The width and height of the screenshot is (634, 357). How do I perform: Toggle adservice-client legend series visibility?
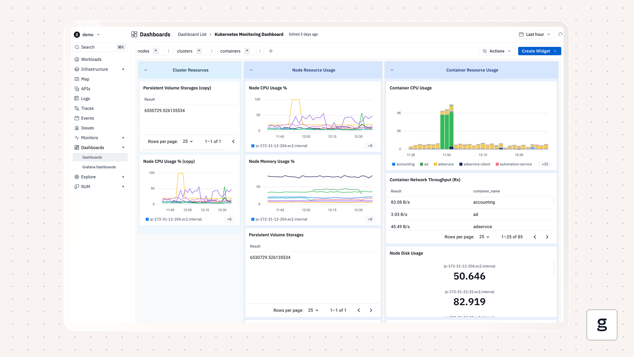coord(476,164)
